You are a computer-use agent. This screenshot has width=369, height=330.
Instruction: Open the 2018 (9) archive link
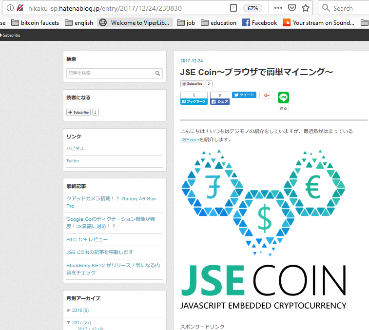pyautogui.click(x=80, y=310)
